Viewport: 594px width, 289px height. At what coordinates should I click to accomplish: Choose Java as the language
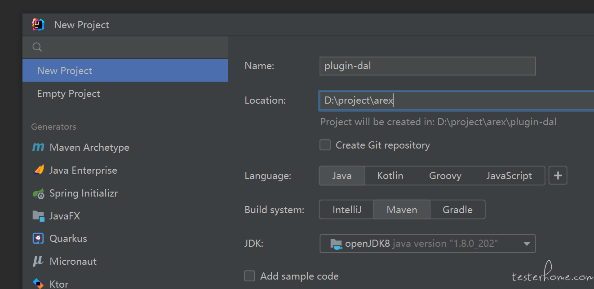pos(342,176)
